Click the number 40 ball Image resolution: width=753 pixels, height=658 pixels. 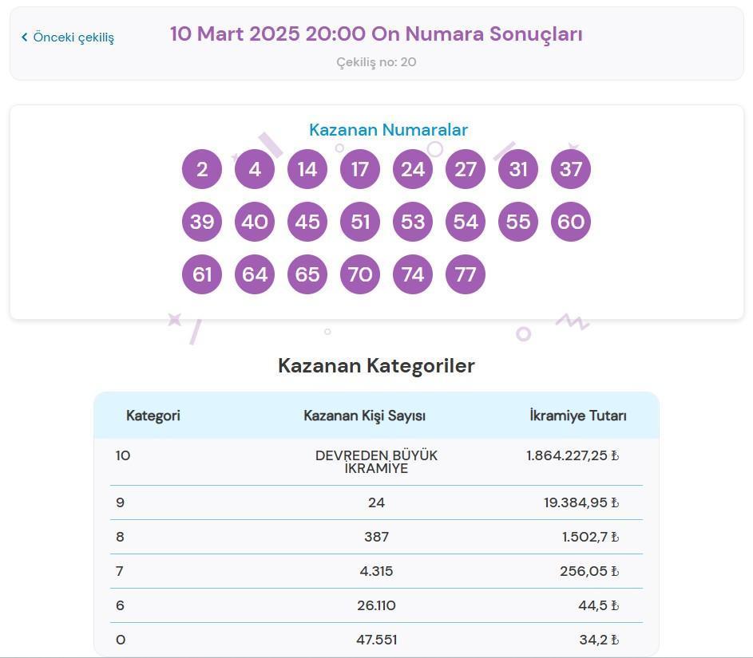coord(254,222)
